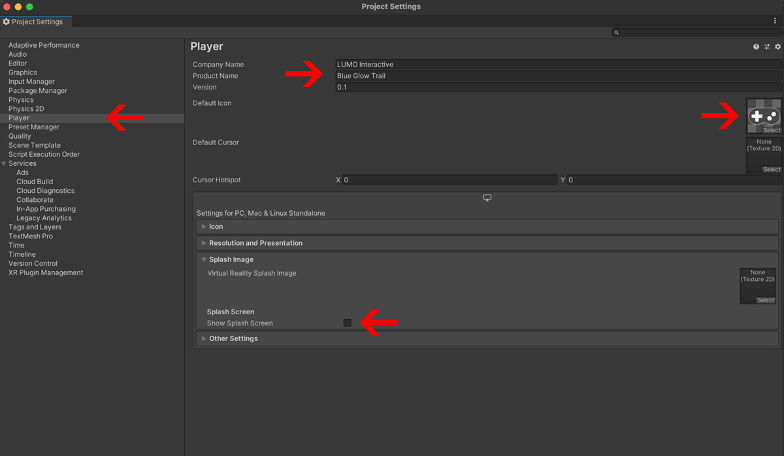This screenshot has width=784, height=456.
Task: Click the Player presets slider icon
Action: (767, 47)
